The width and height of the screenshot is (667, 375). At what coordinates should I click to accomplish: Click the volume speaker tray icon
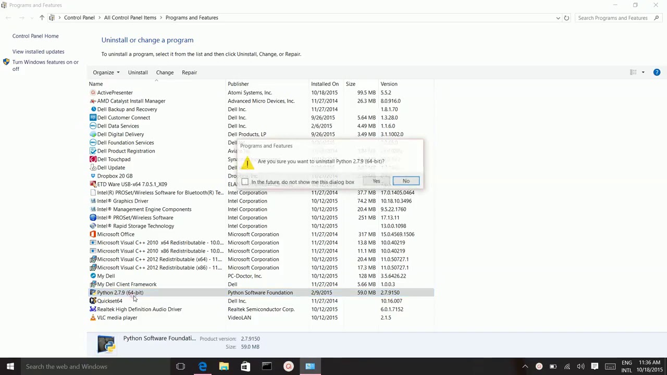point(580,366)
